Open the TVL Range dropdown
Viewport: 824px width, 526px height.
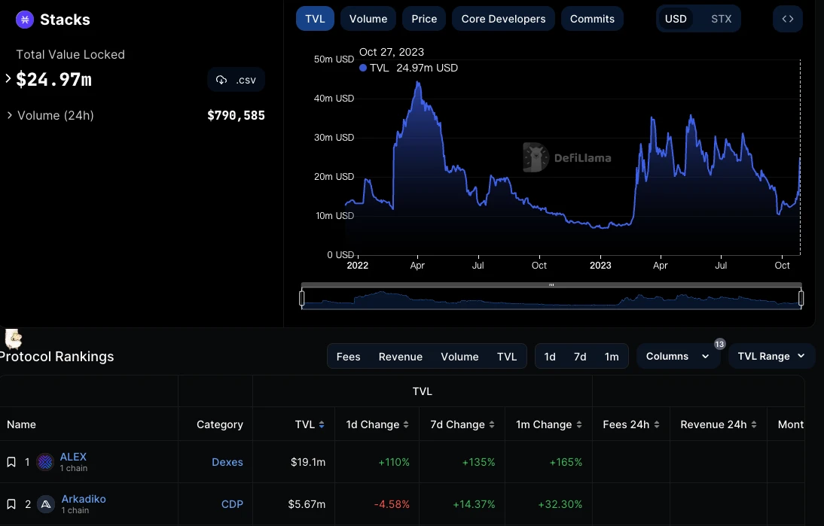(x=771, y=356)
